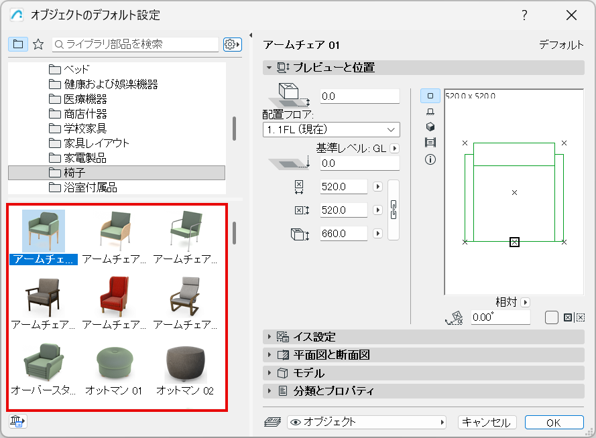Click the キャンセル button
This screenshot has height=438, width=596.
point(487,423)
